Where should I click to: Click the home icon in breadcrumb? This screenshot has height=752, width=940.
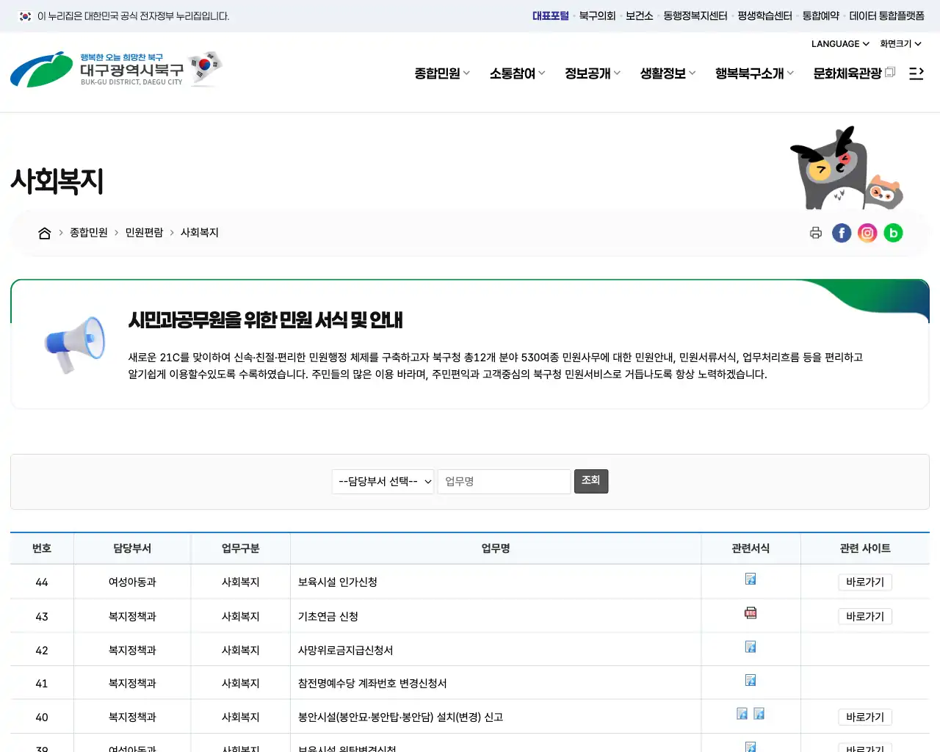[x=45, y=233]
